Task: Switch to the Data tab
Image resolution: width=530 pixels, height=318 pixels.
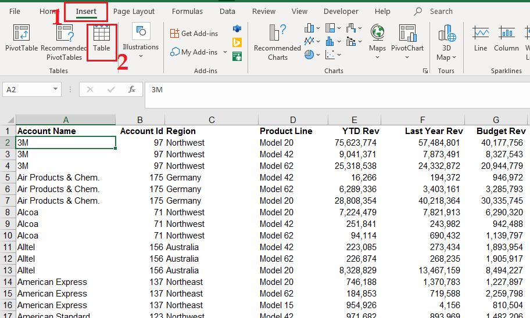Action: pyautogui.click(x=227, y=11)
